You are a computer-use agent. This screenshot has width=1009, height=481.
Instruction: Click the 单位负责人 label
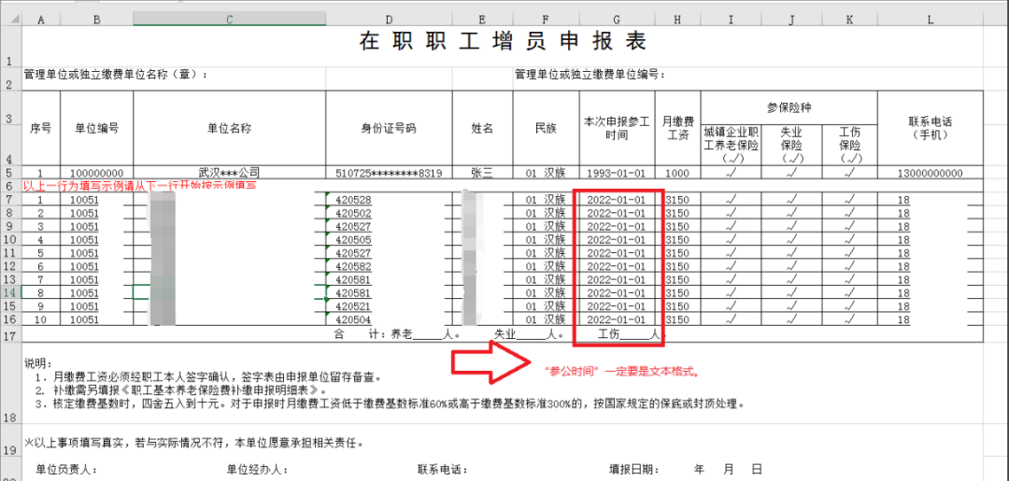[x=67, y=470]
